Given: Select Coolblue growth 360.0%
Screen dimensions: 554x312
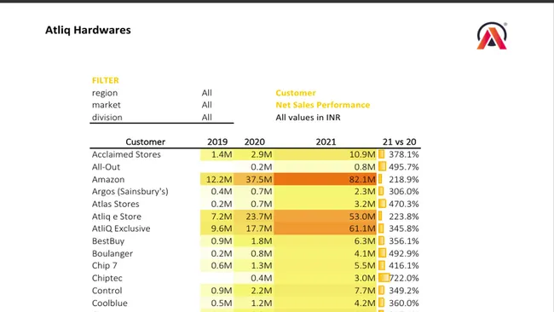Looking at the screenshot, I should click(404, 303).
